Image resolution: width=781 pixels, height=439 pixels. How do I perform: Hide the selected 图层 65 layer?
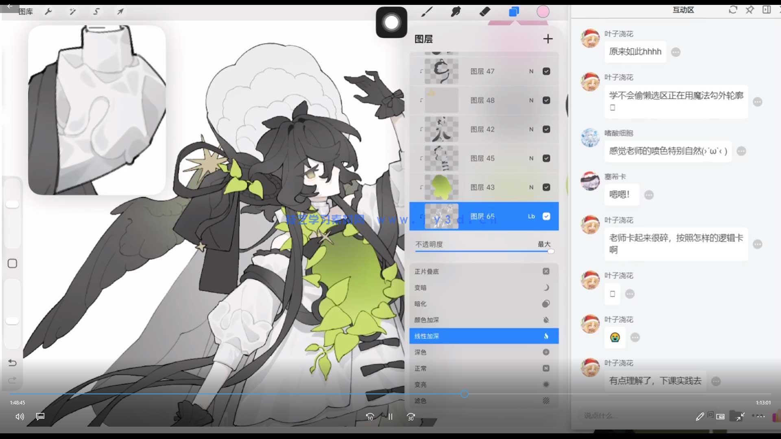click(546, 216)
